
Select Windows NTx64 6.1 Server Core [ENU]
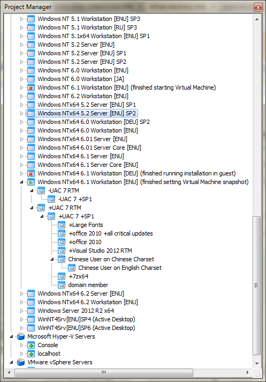tap(88, 165)
